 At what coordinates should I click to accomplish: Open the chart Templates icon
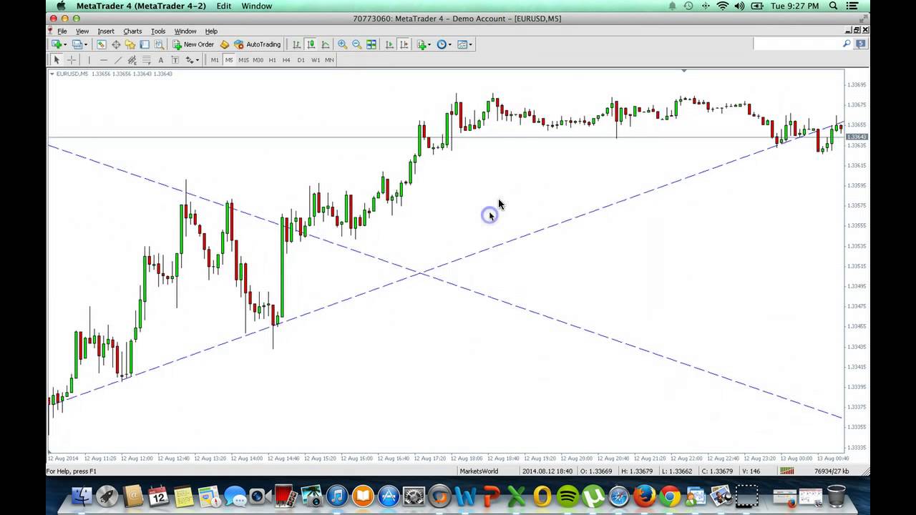click(462, 44)
